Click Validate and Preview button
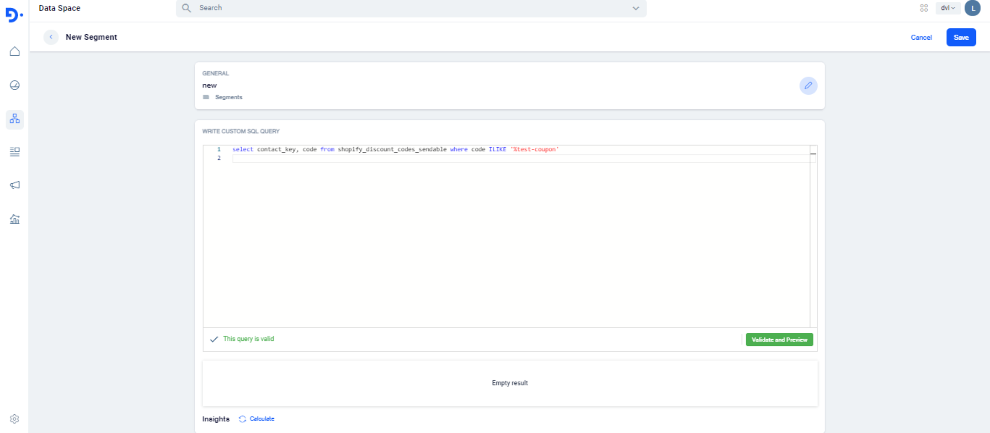The width and height of the screenshot is (990, 433). 779,340
